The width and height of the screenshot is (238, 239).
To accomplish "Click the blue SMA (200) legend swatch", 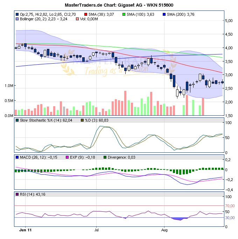I will point(164,14).
